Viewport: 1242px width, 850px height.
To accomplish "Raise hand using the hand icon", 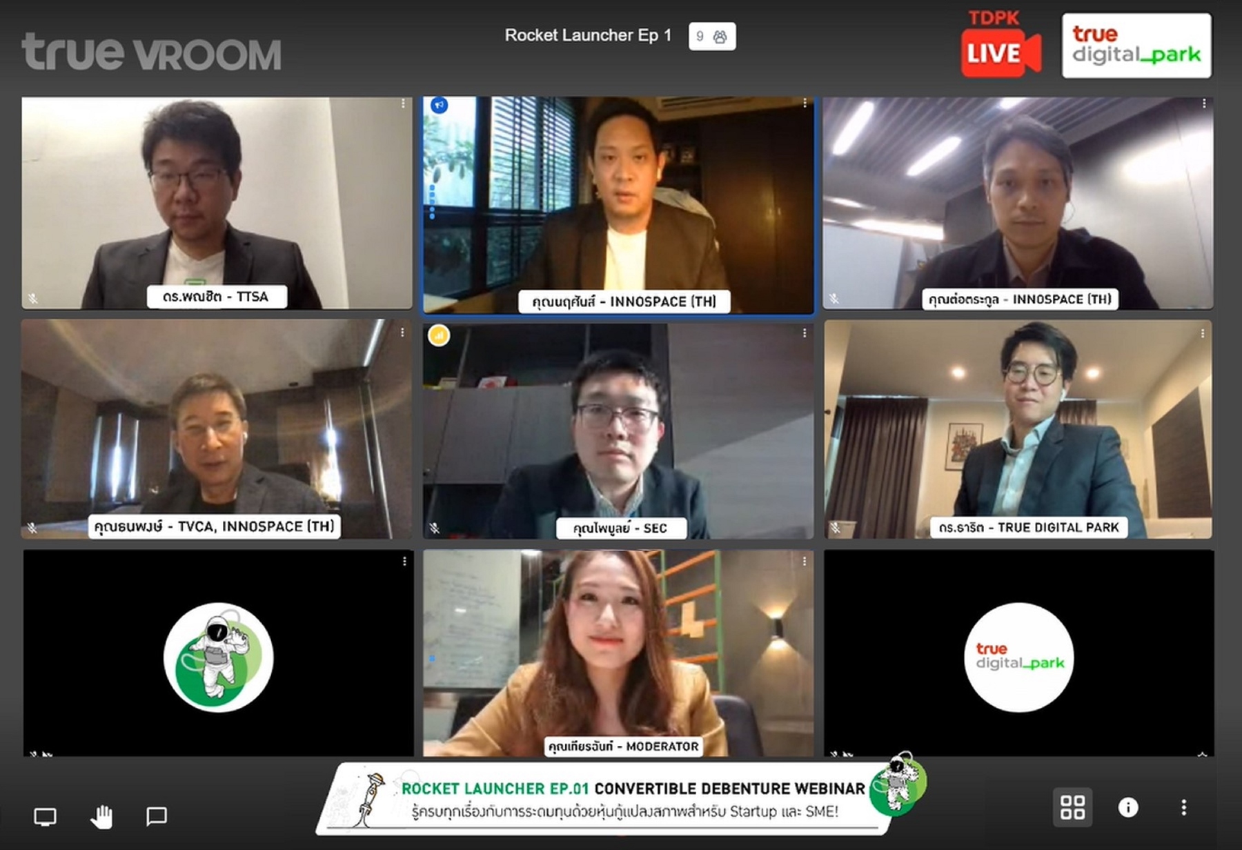I will [x=101, y=817].
